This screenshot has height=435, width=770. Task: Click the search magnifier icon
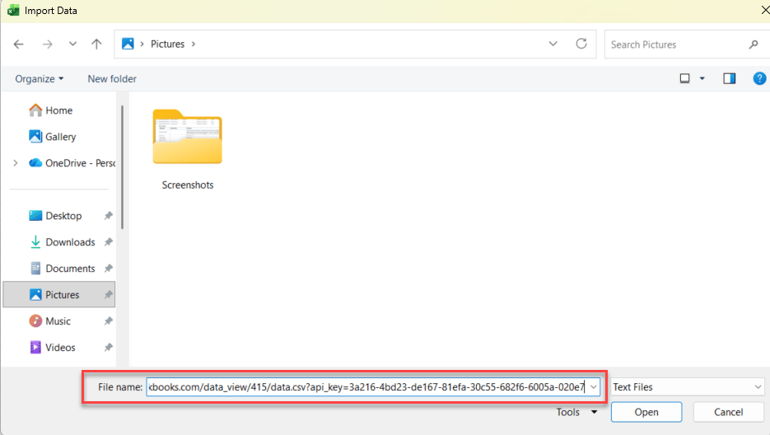754,44
